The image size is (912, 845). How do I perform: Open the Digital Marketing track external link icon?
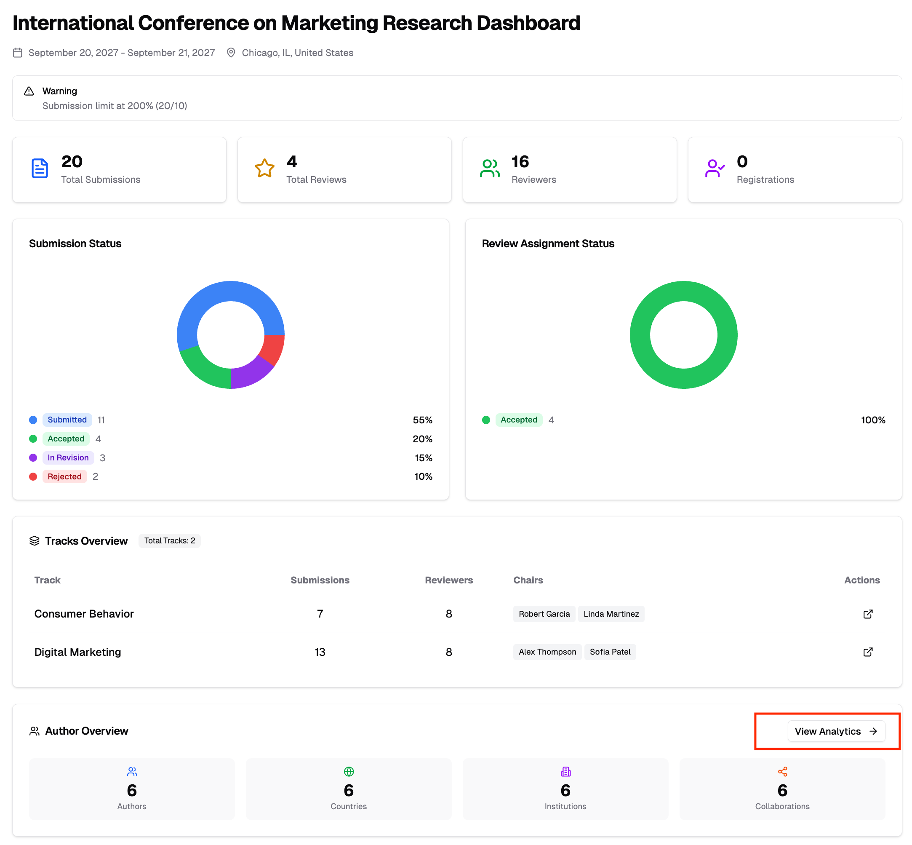point(867,652)
